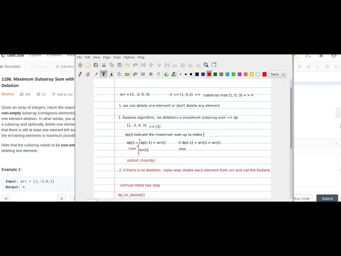Select the Hand tool
The width and height of the screenshot is (341, 256).
(159, 74)
